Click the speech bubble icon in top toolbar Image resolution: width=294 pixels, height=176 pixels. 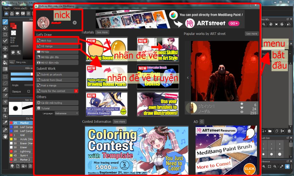pos(18,13)
